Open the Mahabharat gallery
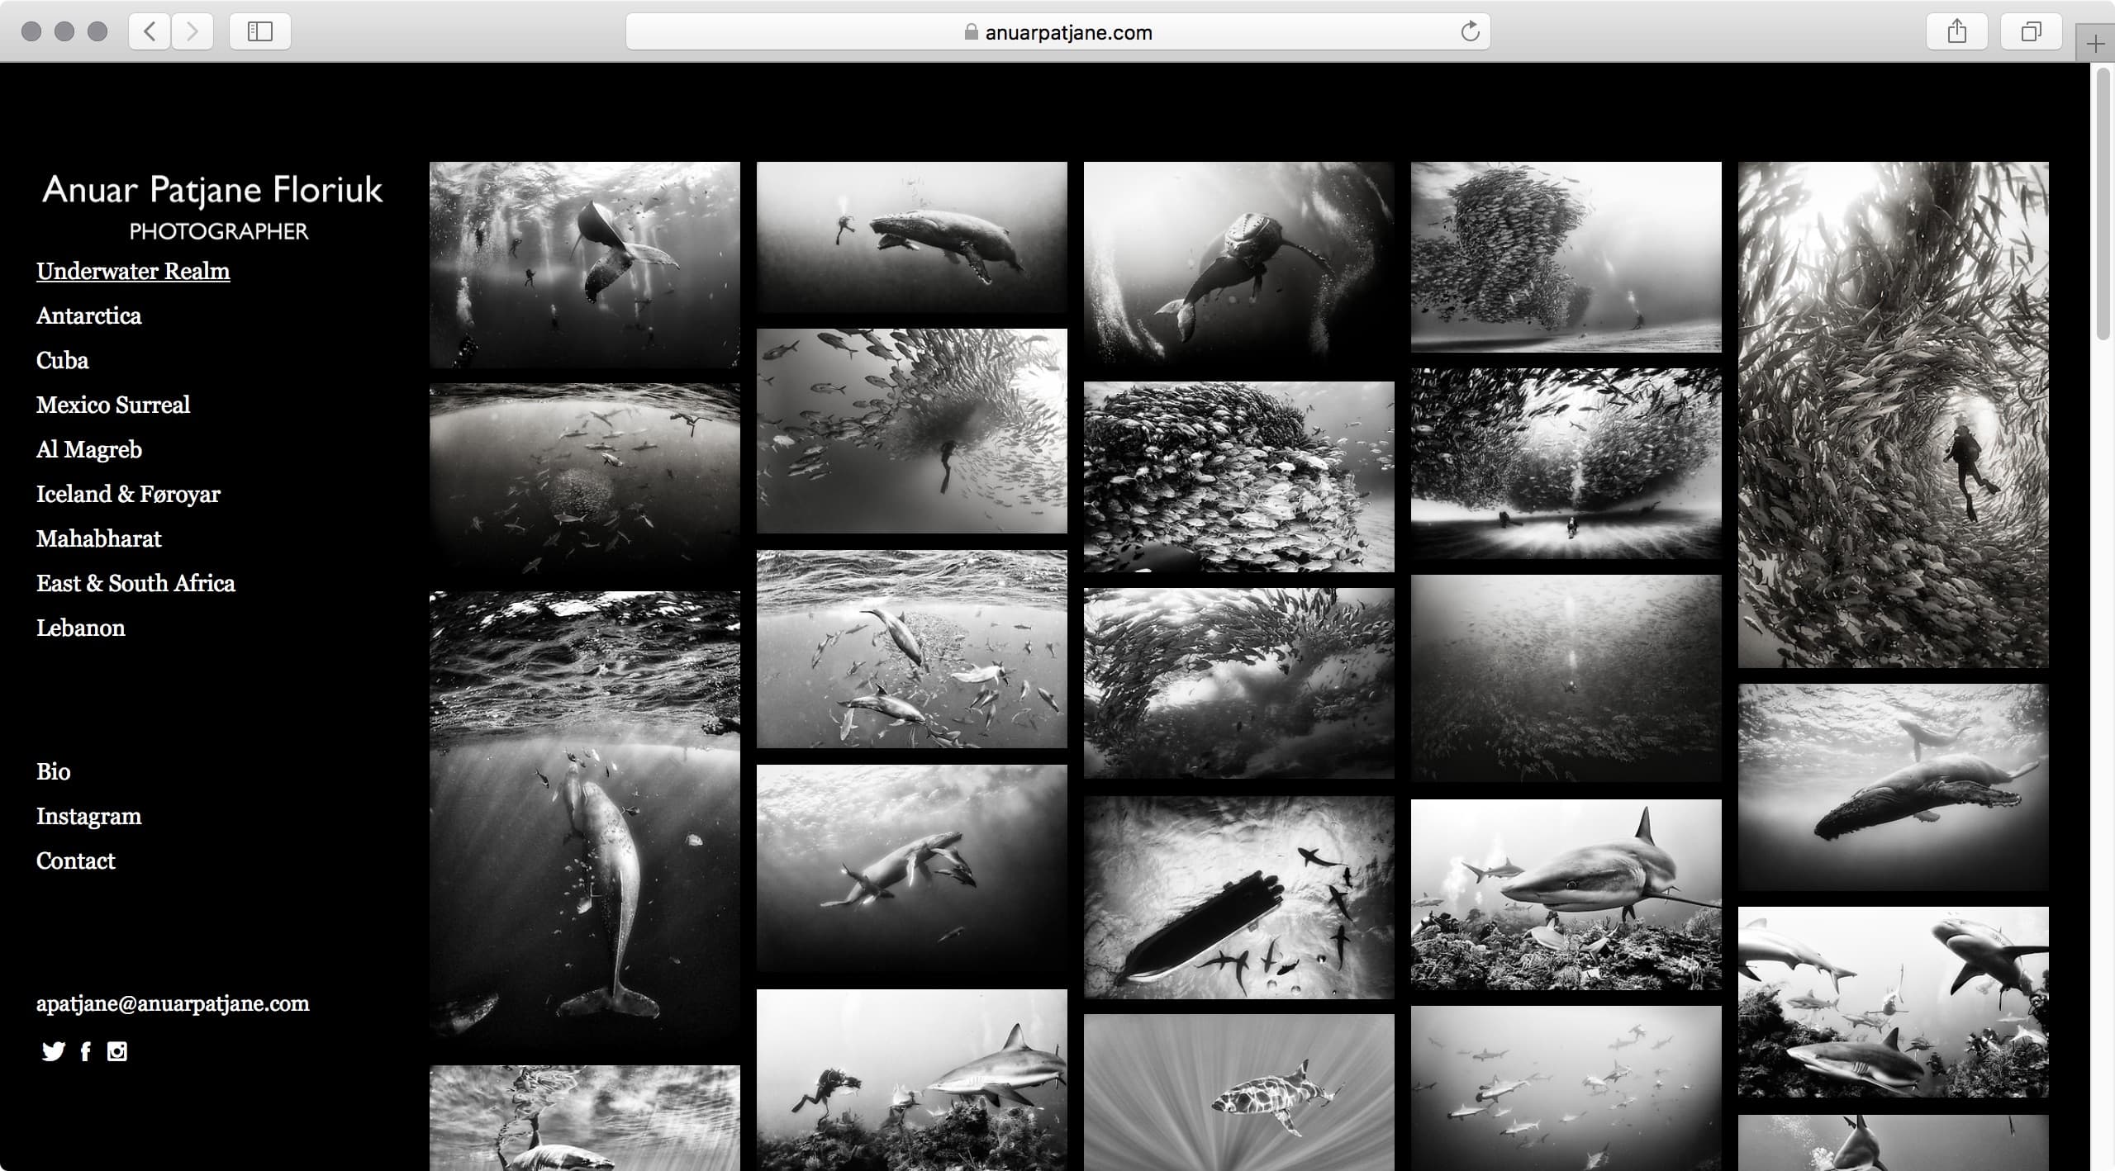 point(99,538)
